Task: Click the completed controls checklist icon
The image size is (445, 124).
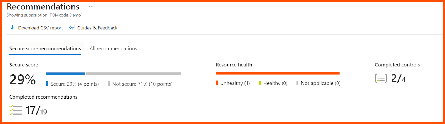Action: (x=381, y=78)
